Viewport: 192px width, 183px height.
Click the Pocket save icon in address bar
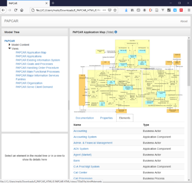109,10
